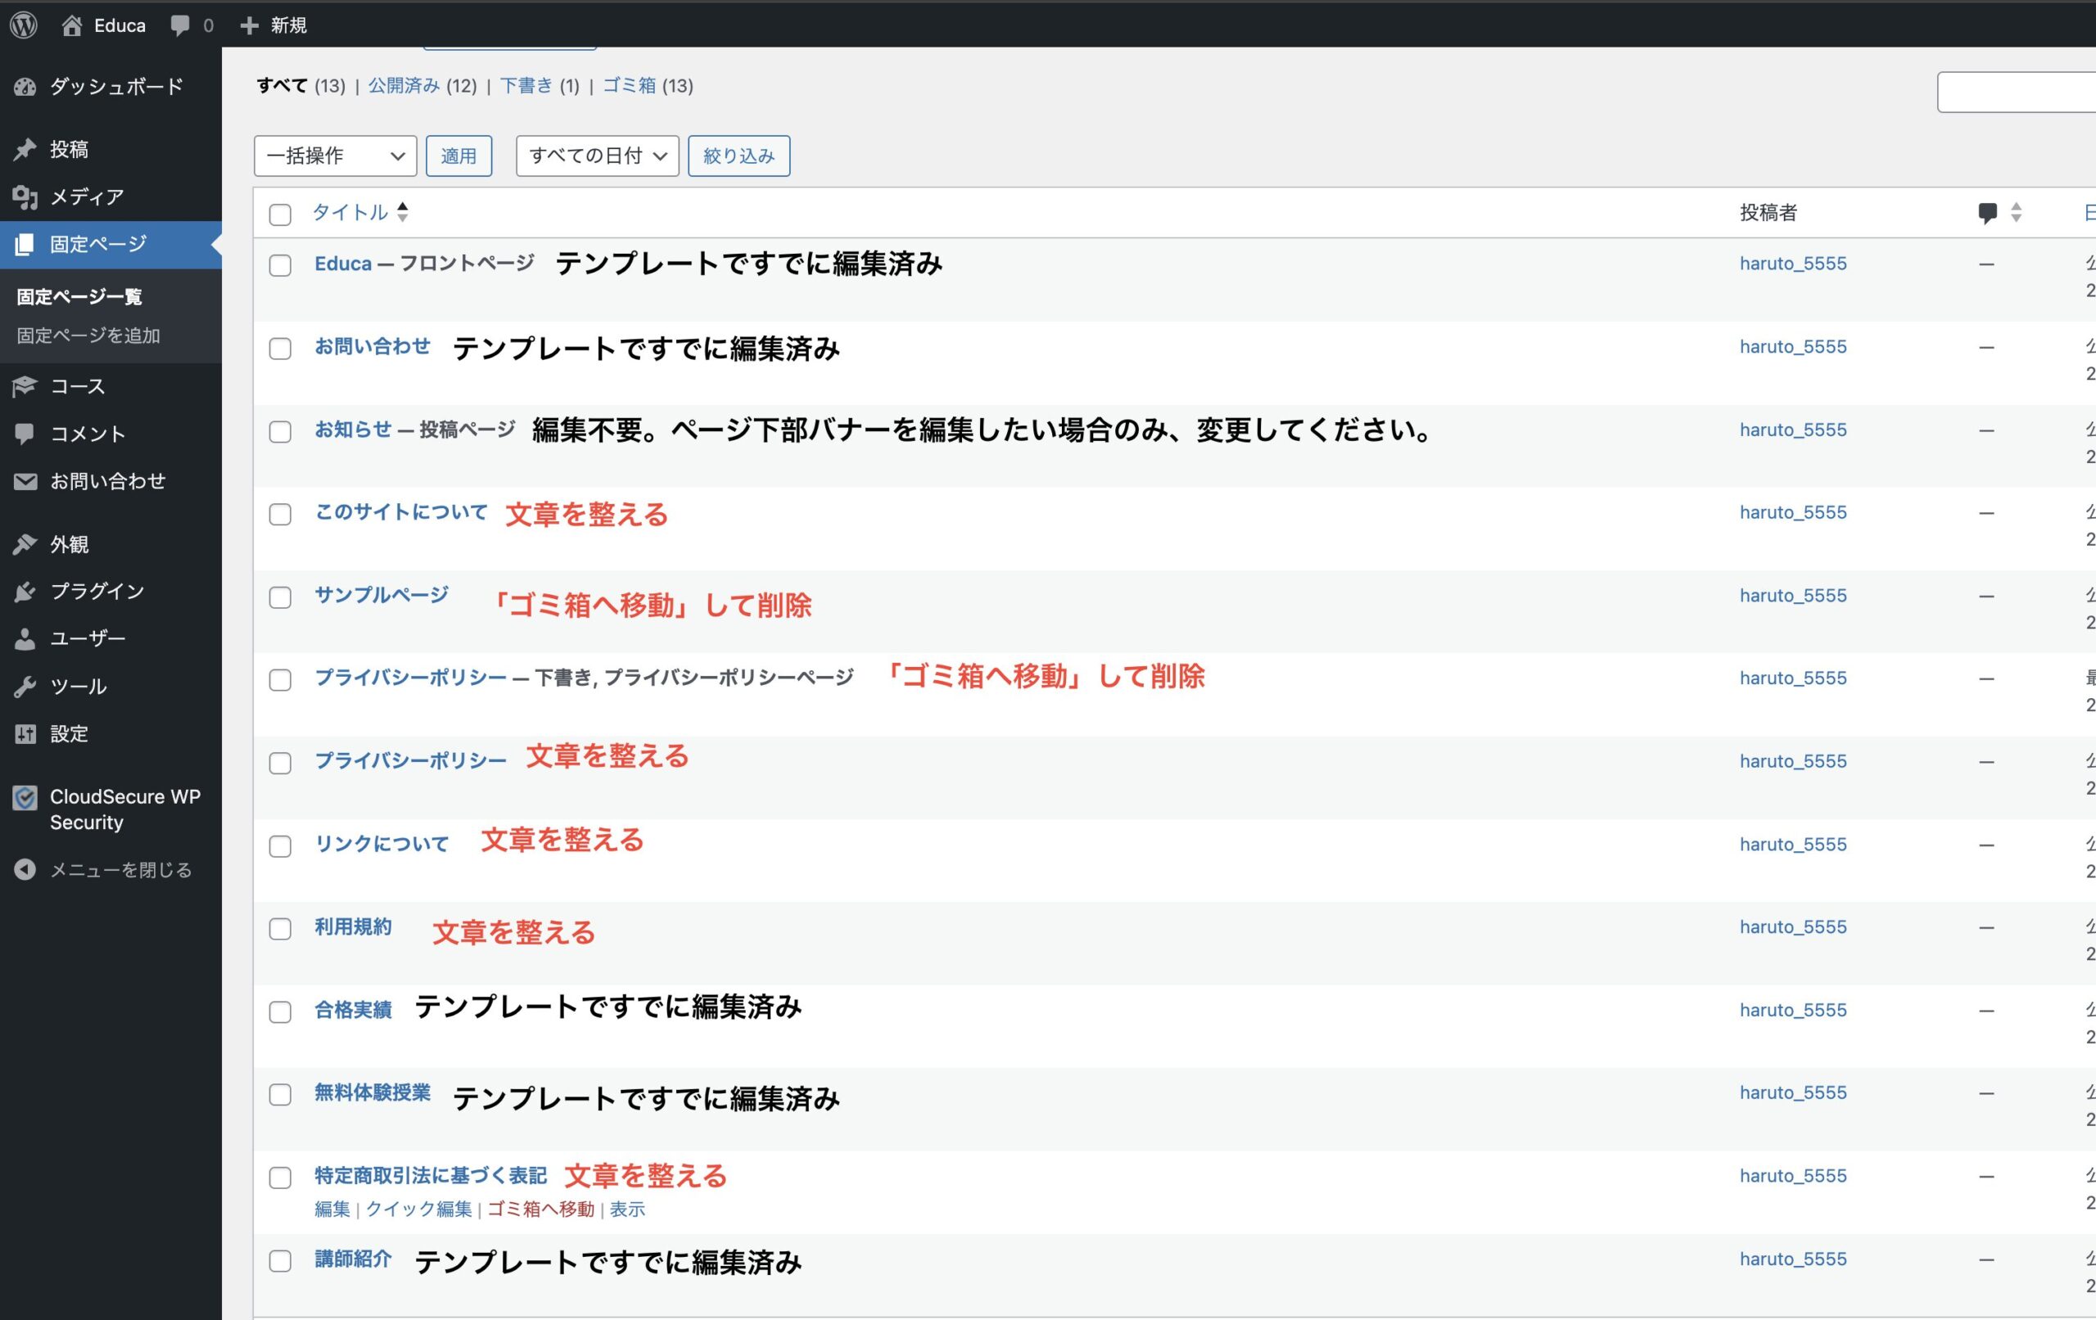Click the プラグイン plug icon
The image size is (2096, 1320).
25,592
